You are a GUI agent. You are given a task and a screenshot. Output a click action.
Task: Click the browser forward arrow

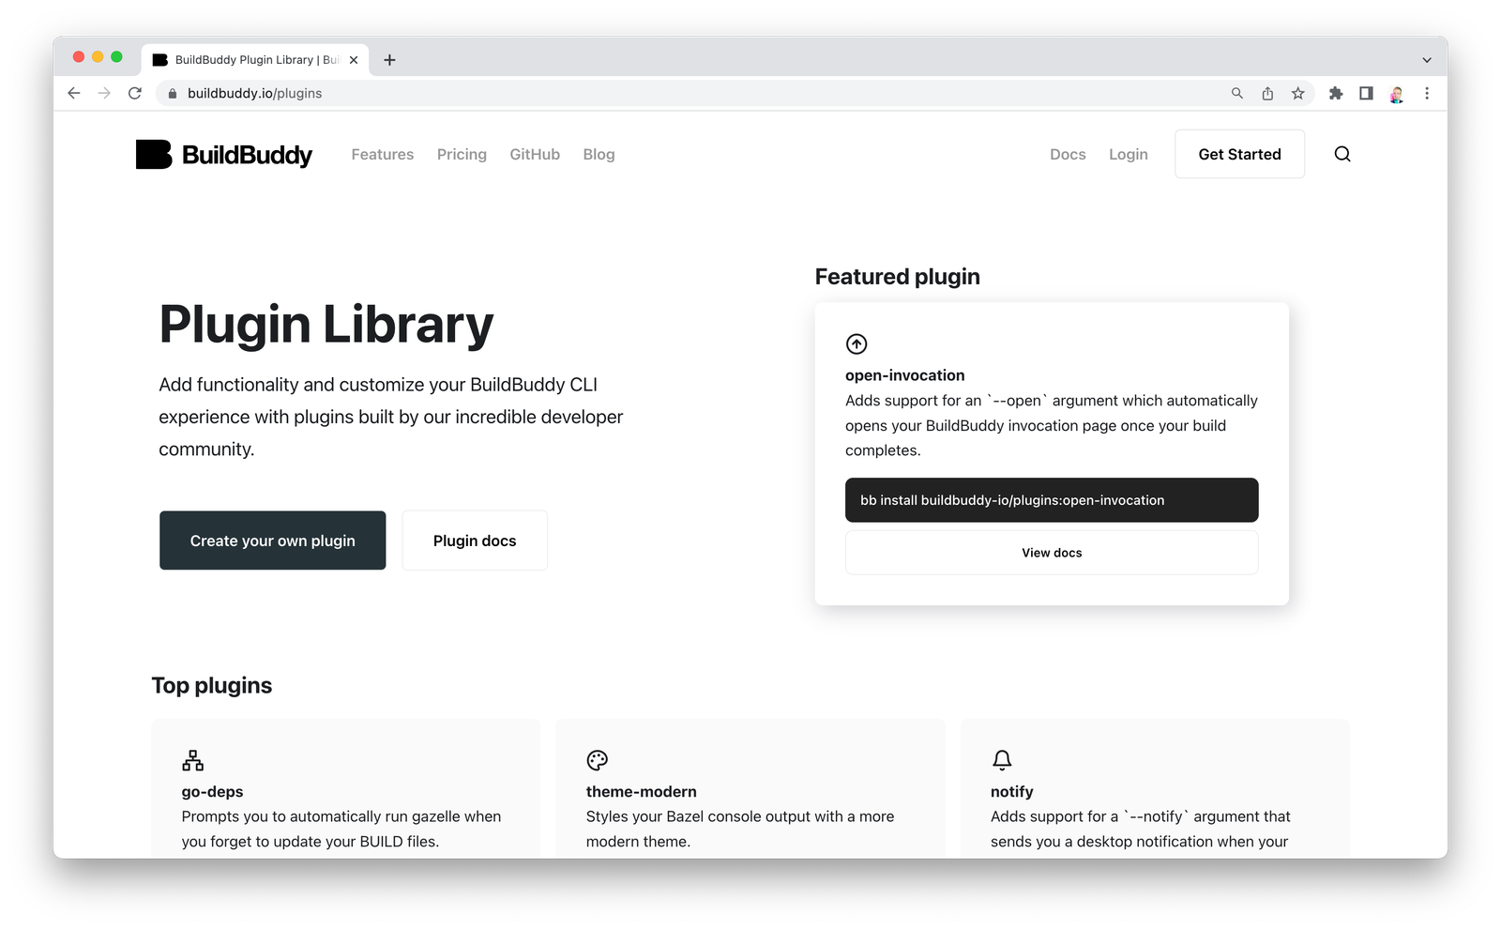coord(104,93)
